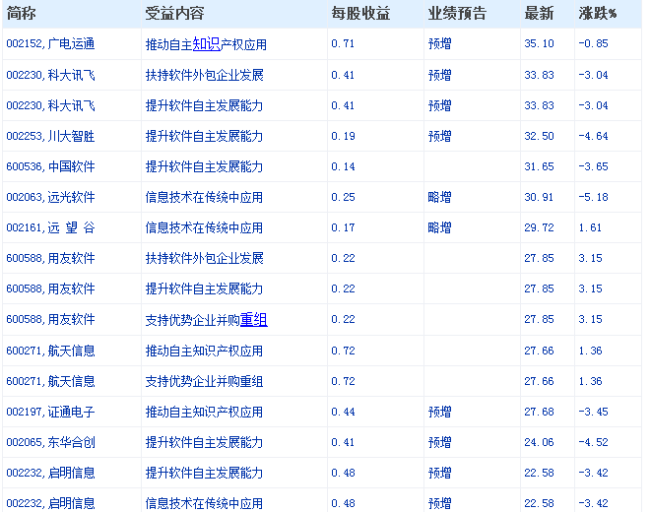
Task: Click 略增 forecast in 远光软件 row
Action: [439, 197]
